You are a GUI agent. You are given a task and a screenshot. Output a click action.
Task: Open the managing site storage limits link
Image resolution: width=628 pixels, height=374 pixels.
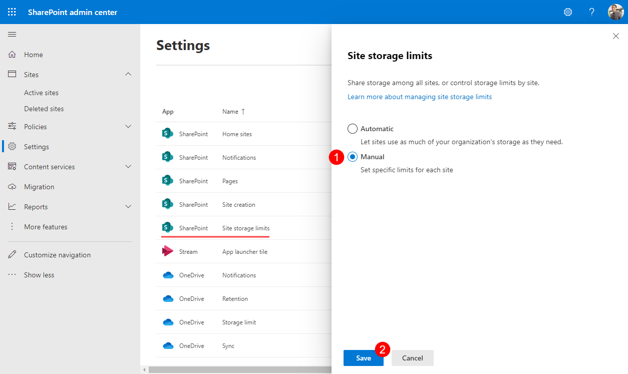(419, 97)
